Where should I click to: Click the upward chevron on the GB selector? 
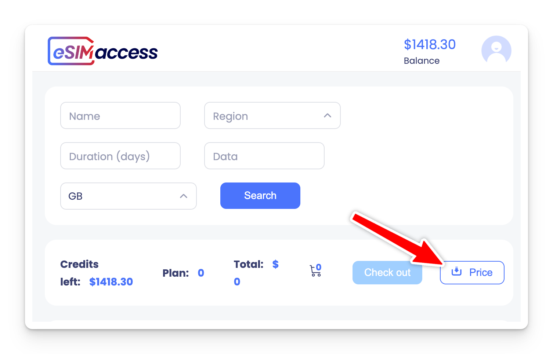184,196
